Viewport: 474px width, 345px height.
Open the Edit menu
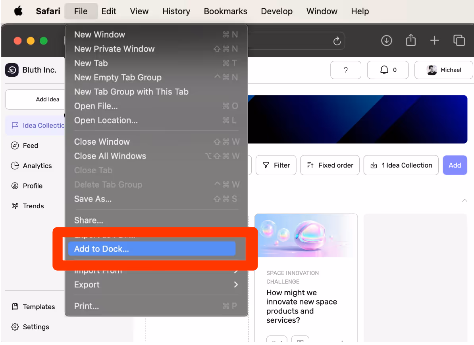[x=109, y=11]
